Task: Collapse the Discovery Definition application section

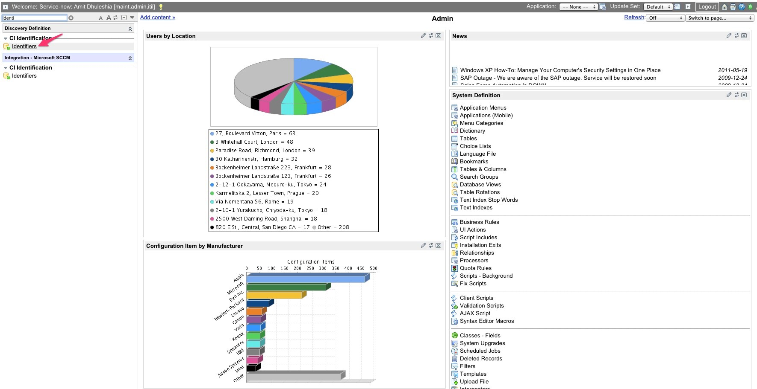Action: click(x=130, y=29)
